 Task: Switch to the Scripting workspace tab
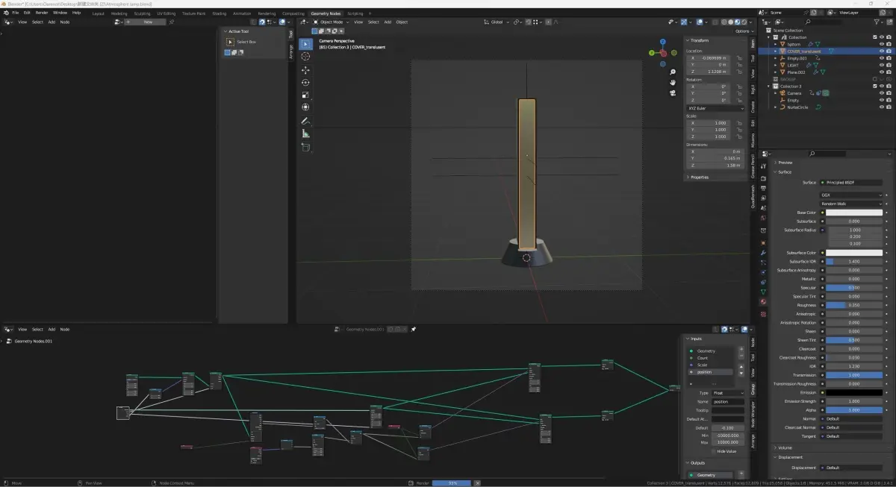(x=355, y=13)
